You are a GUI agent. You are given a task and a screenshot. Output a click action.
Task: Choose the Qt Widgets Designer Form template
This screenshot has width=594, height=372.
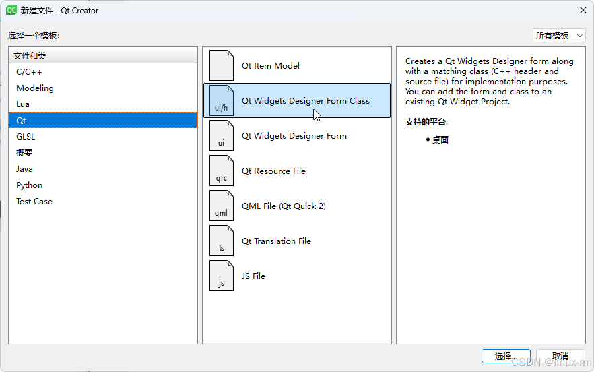click(x=297, y=135)
